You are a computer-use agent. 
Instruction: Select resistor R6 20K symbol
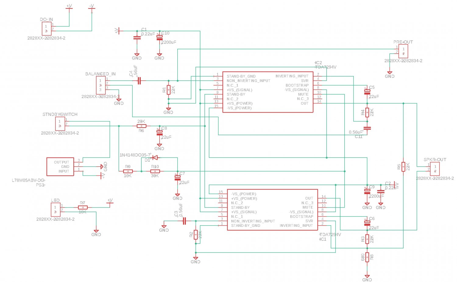click(x=141, y=126)
